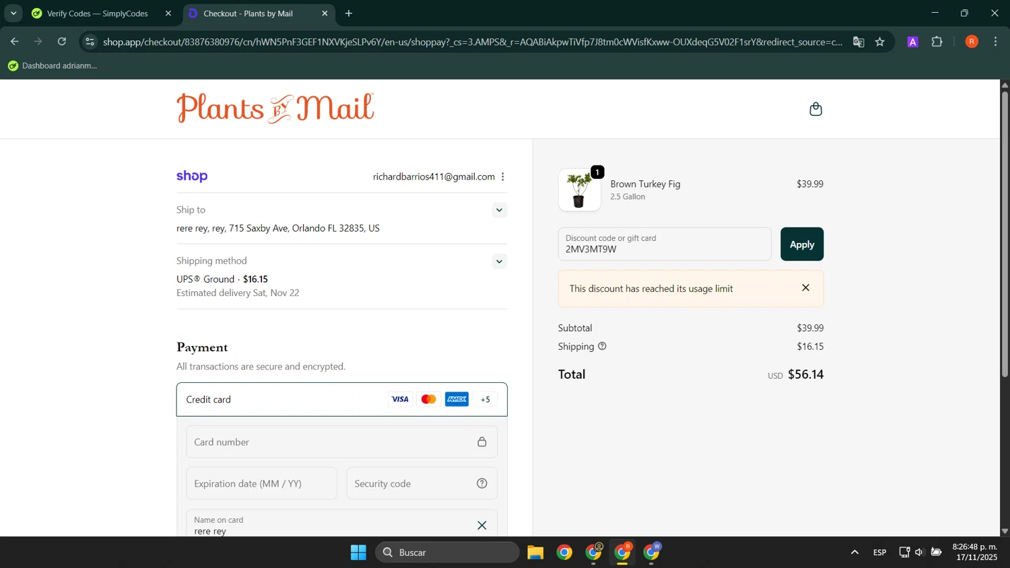Open File Explorer from the taskbar
Screen dimensions: 1010x568
(535, 553)
